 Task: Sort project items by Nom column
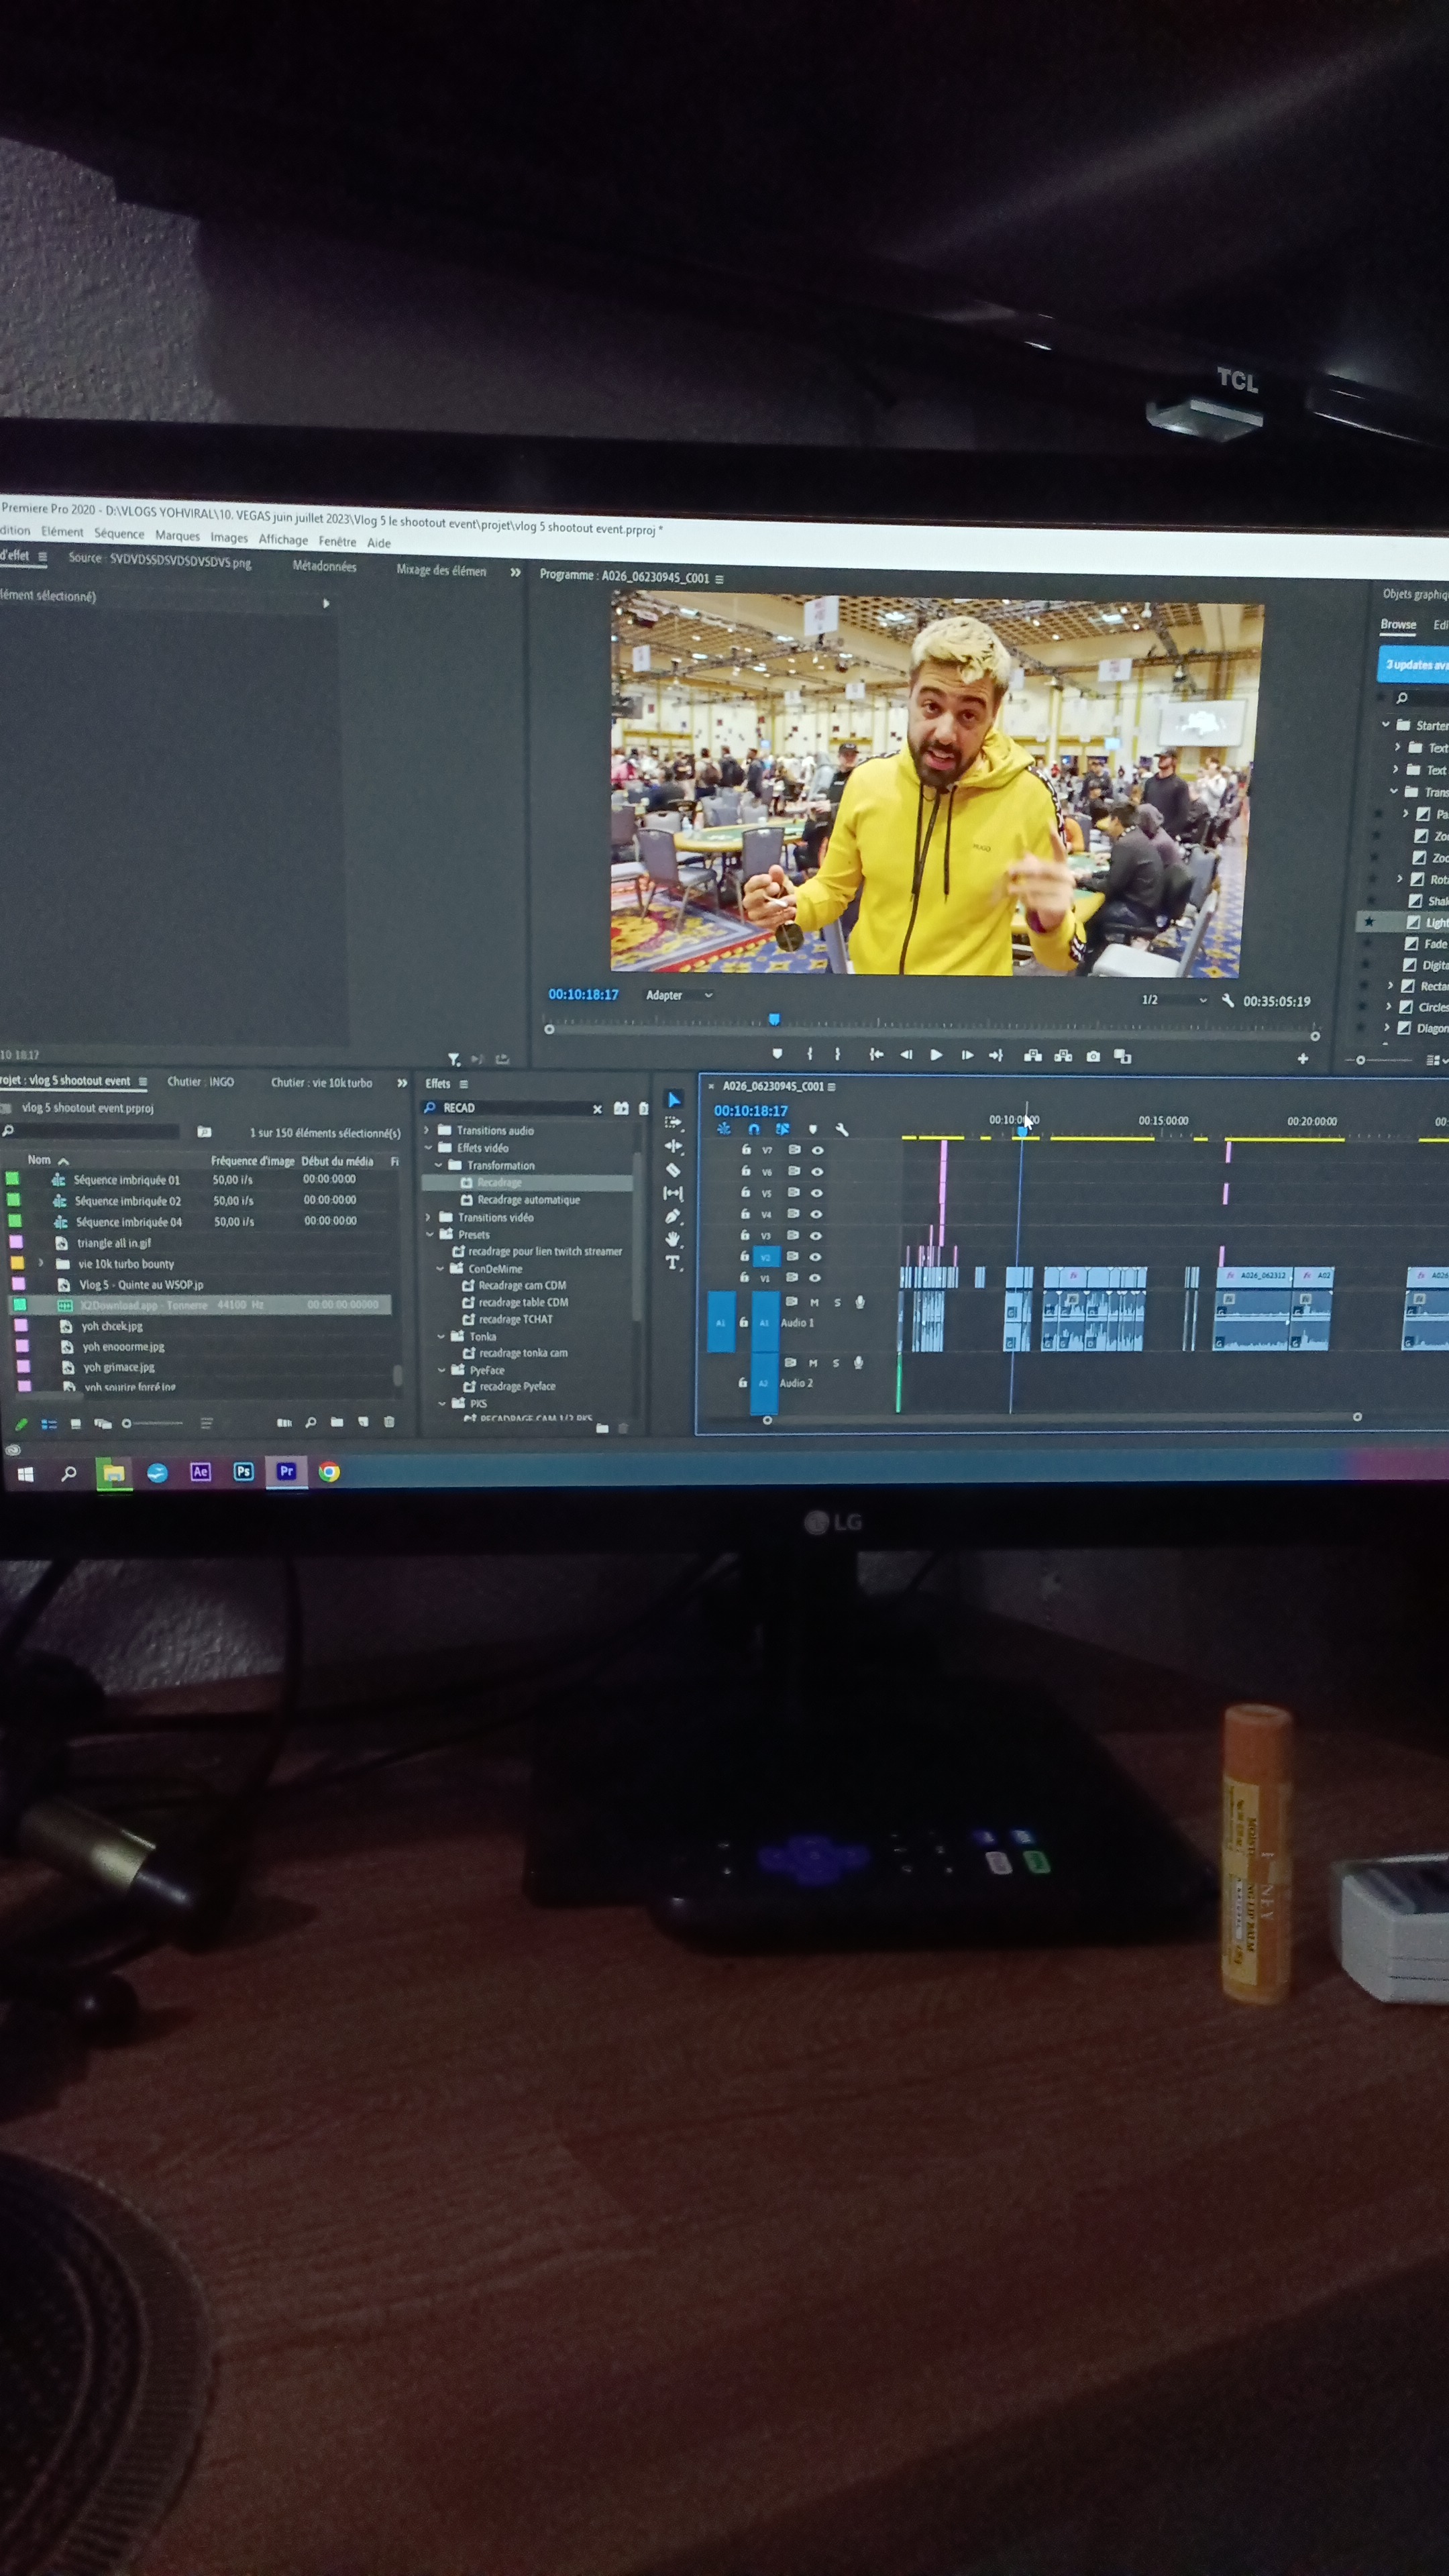(39, 1160)
